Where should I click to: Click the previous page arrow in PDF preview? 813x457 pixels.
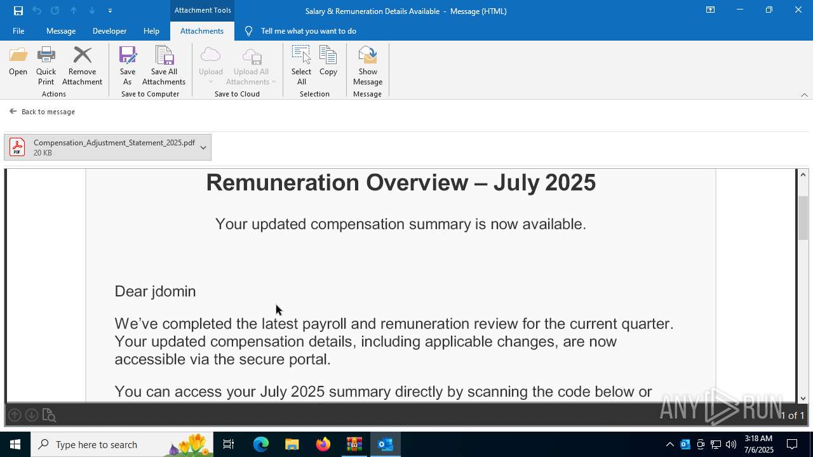(x=15, y=415)
